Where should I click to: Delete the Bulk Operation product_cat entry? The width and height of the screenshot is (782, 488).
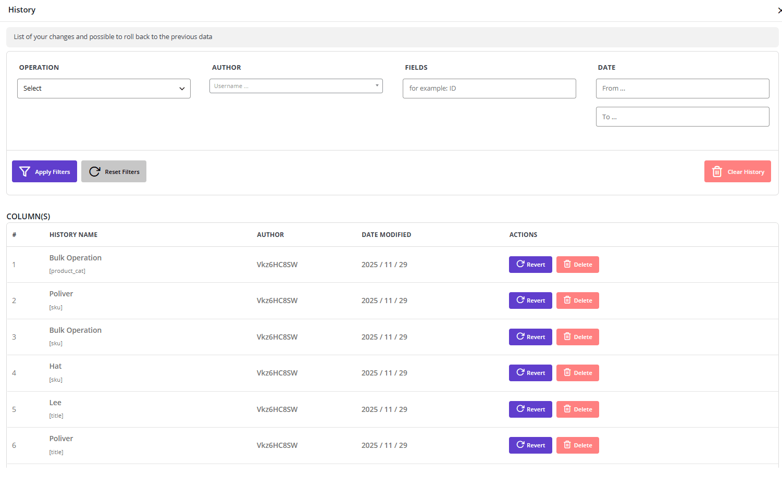[x=577, y=265]
